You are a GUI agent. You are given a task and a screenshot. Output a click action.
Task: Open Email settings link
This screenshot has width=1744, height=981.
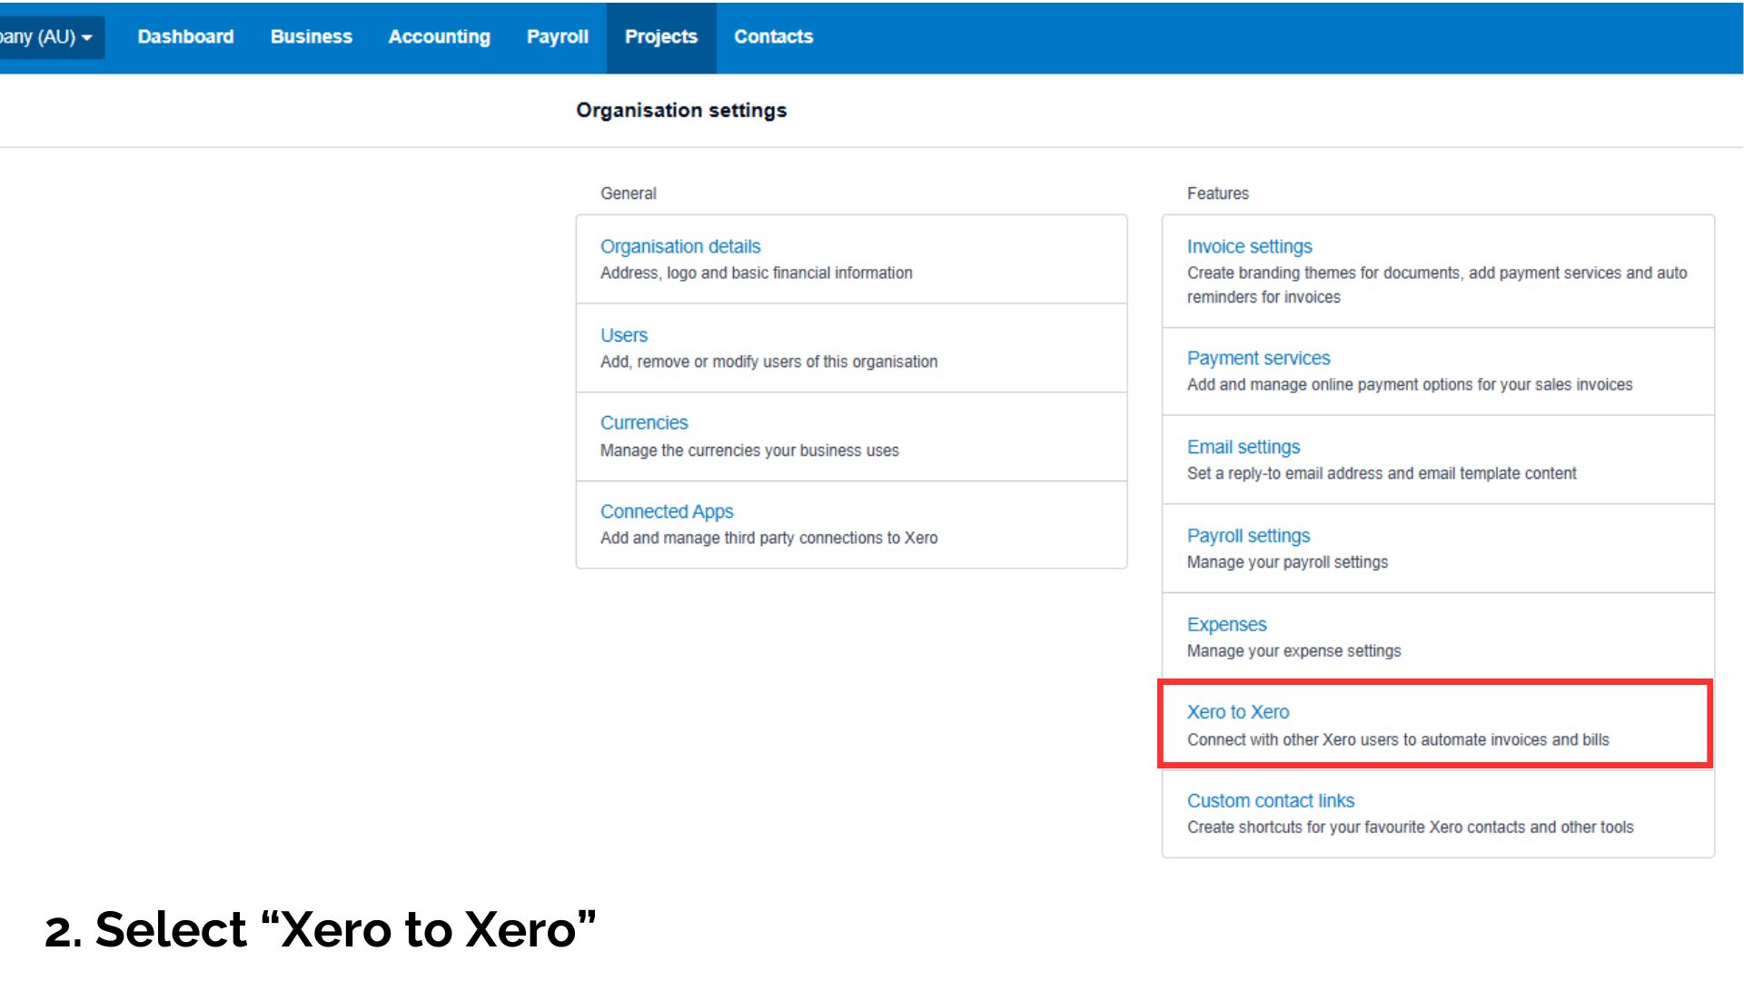(1243, 447)
